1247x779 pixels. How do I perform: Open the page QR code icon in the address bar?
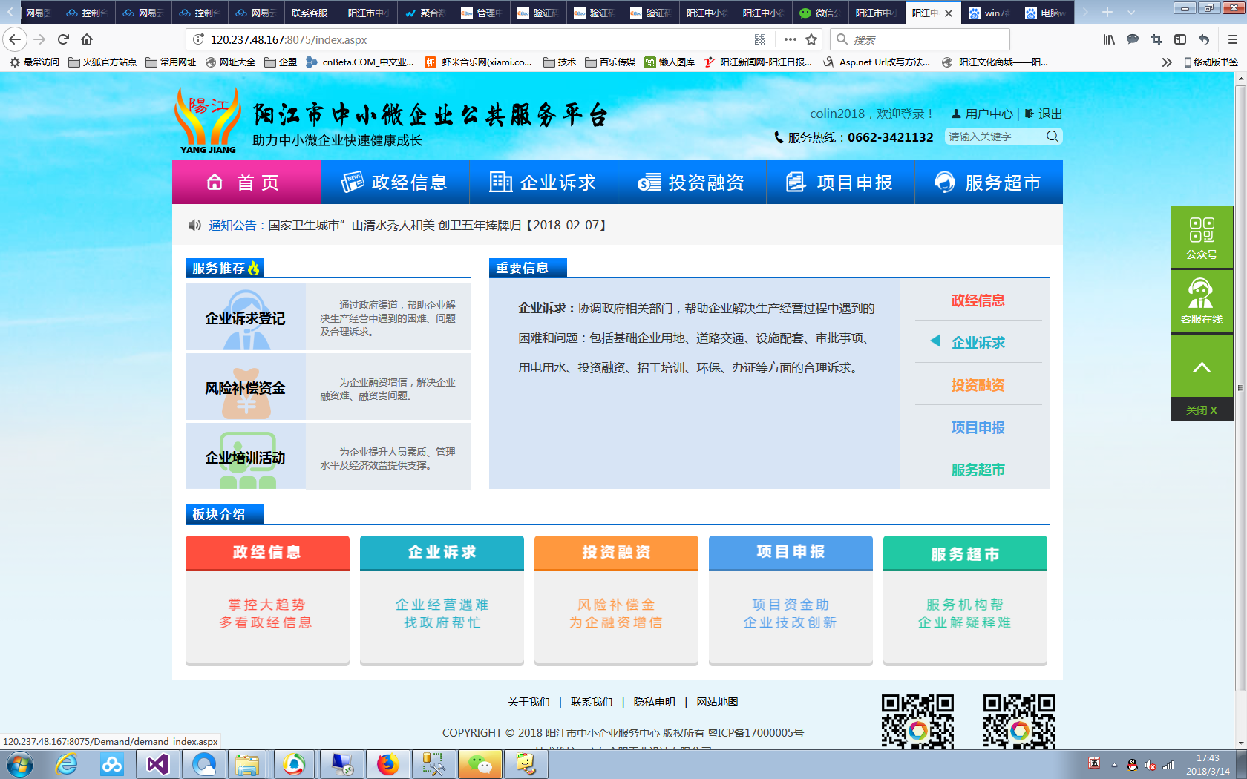coord(760,39)
